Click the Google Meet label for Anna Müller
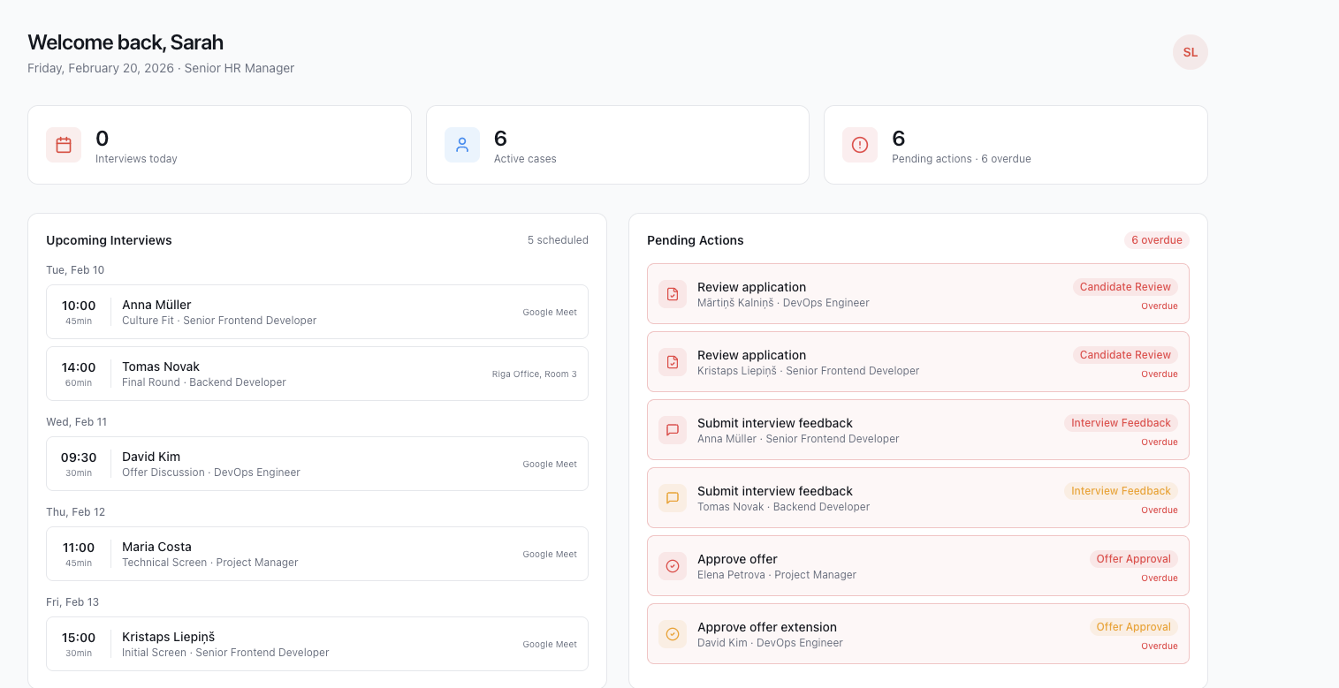This screenshot has height=688, width=1339. click(550, 313)
